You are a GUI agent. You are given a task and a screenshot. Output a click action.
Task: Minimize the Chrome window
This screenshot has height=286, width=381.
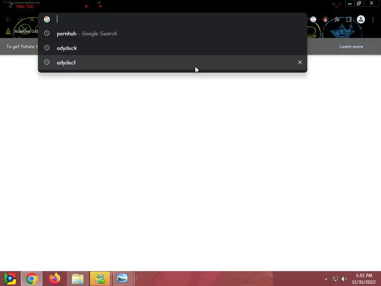350,3
